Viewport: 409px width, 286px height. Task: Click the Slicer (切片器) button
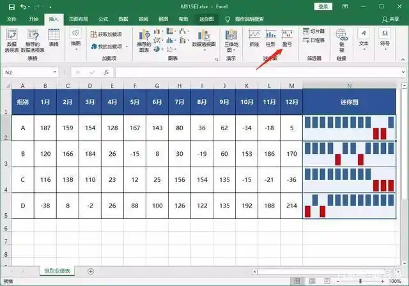click(314, 31)
